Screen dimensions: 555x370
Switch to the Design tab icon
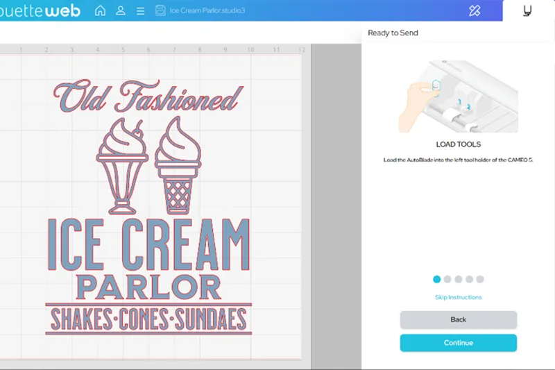pos(475,10)
